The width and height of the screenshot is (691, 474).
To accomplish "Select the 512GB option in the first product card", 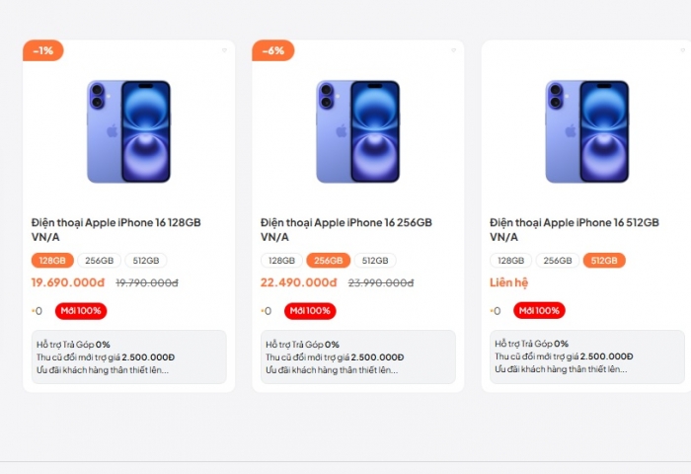I will 146,261.
